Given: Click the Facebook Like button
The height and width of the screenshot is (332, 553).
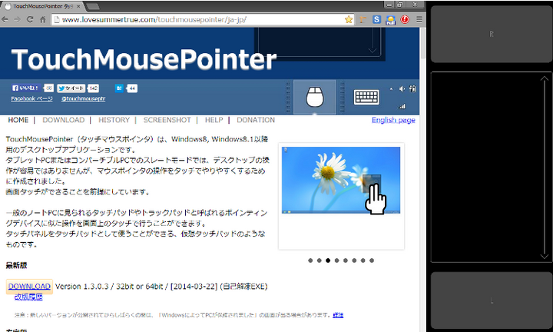Looking at the screenshot, I should coord(26,88).
